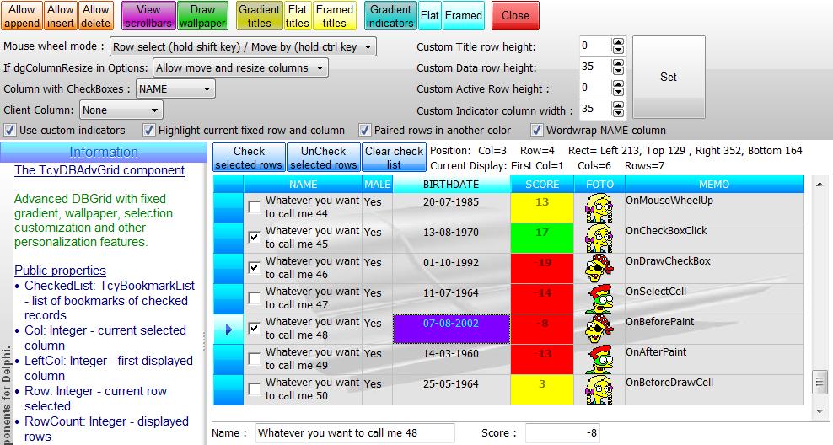Increase Custom Data row height spinner

pyautogui.click(x=619, y=63)
